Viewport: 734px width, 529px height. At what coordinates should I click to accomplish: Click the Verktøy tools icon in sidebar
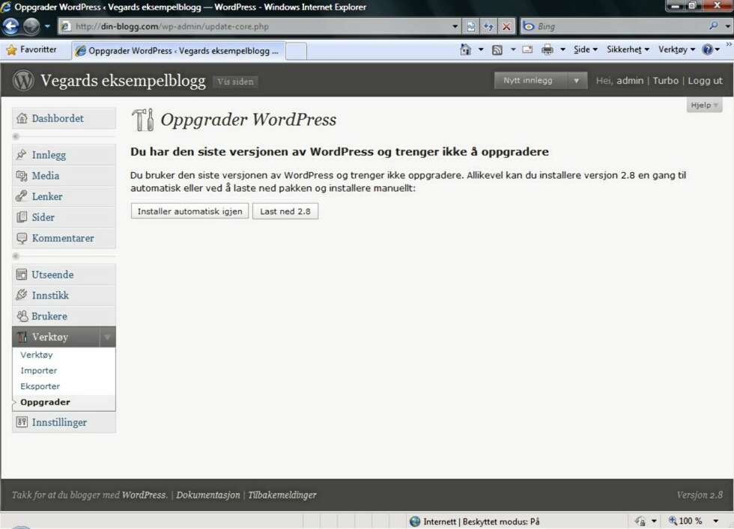[22, 337]
